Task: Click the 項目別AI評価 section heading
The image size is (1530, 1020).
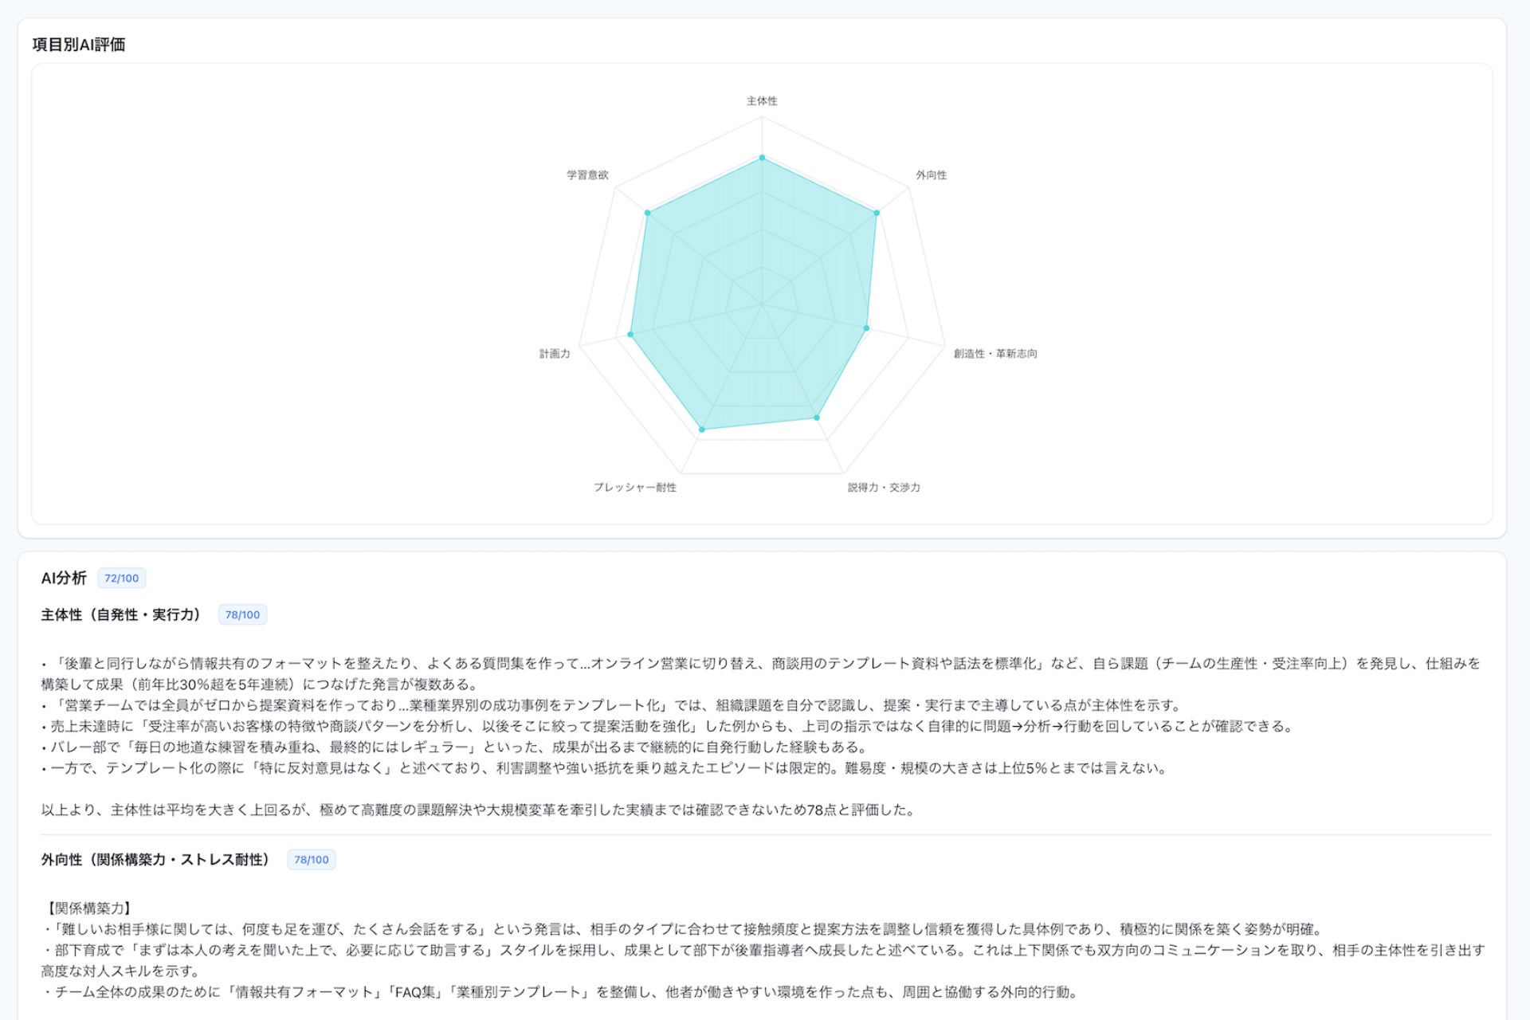Action: tap(79, 45)
